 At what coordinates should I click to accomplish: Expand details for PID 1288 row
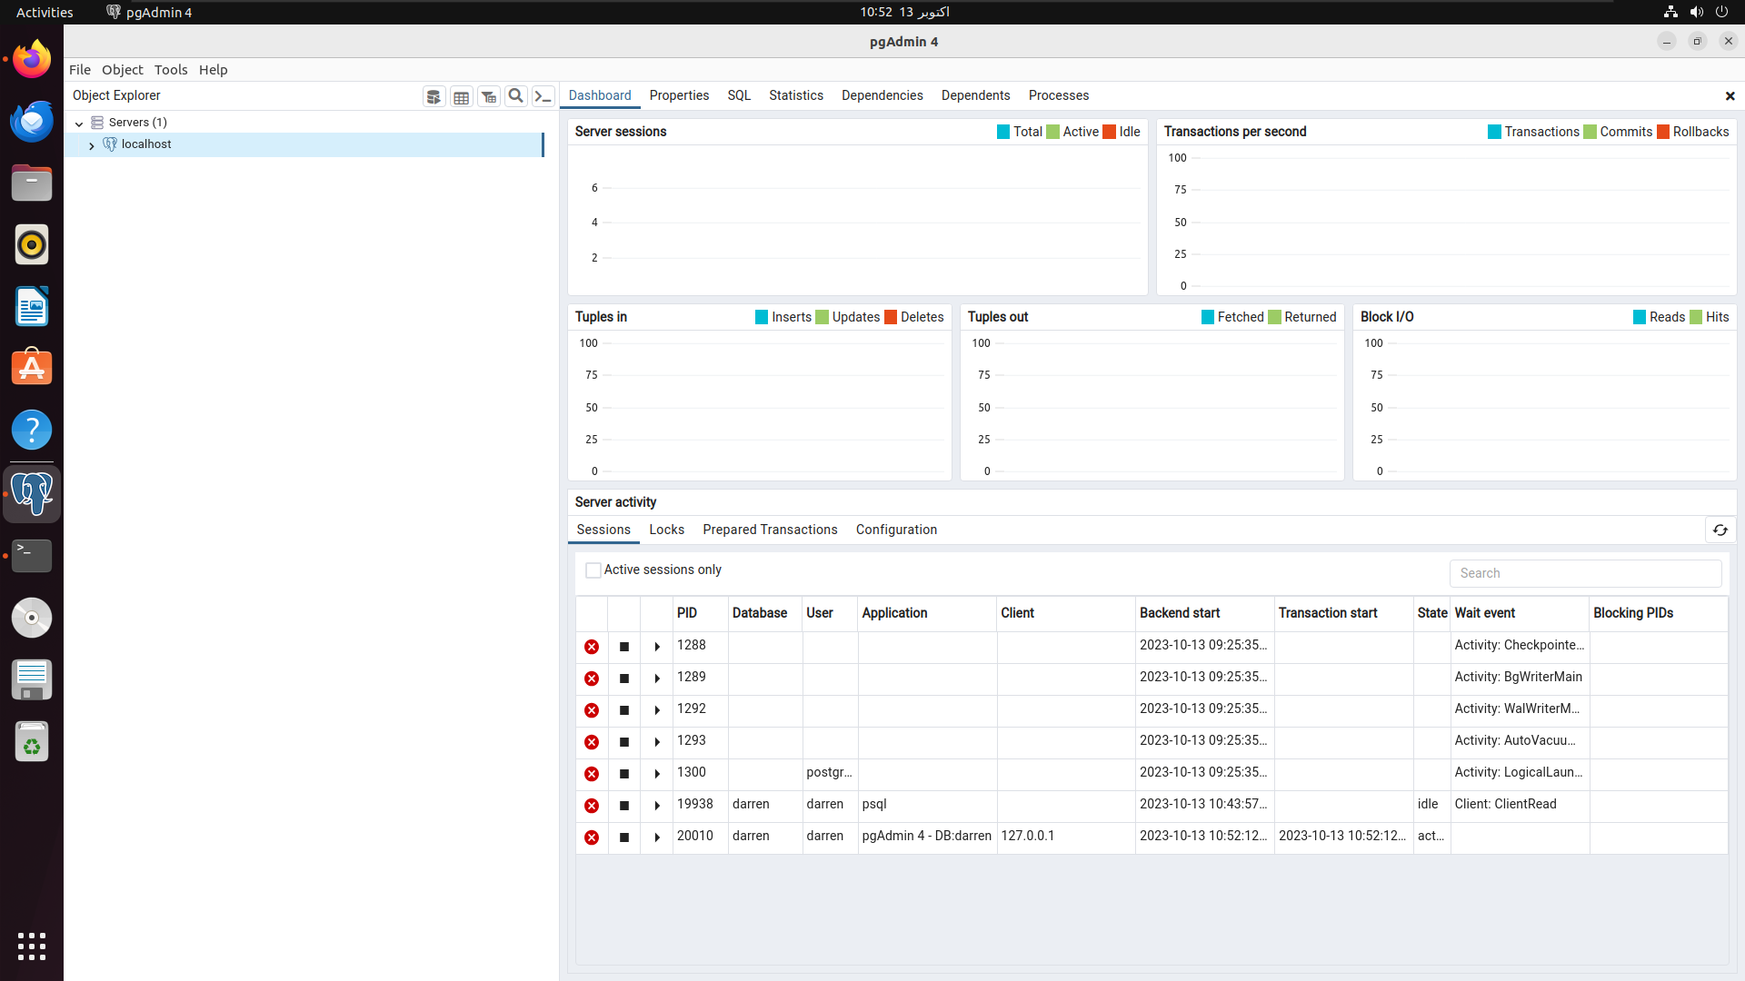pos(657,647)
